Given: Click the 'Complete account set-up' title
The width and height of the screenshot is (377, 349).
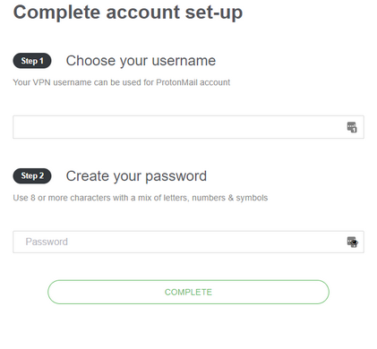Looking at the screenshot, I should pos(128,13).
